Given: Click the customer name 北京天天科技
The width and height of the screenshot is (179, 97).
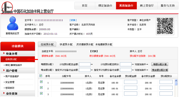Looking at the screenshot, I should (88, 25).
